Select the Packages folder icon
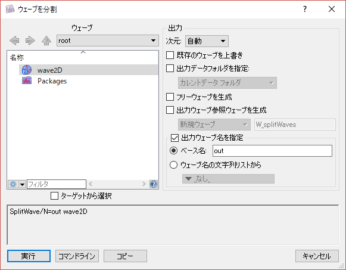Screen dimensions: 346x270 pos(27,80)
